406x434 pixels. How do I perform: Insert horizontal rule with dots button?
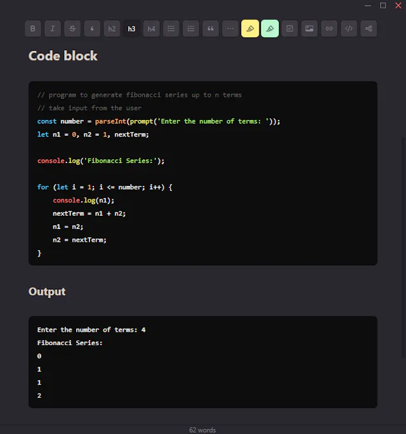click(x=230, y=29)
